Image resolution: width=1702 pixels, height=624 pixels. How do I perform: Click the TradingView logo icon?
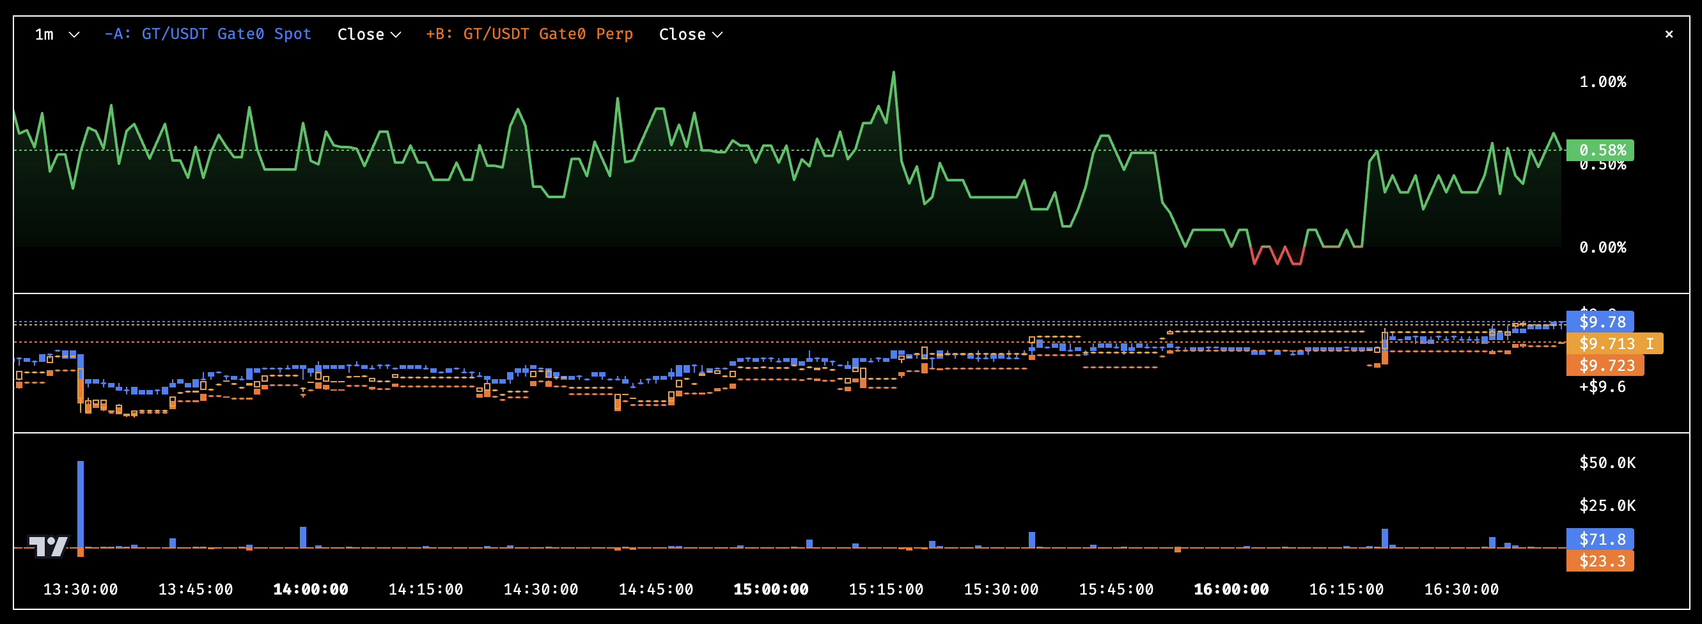tap(49, 546)
